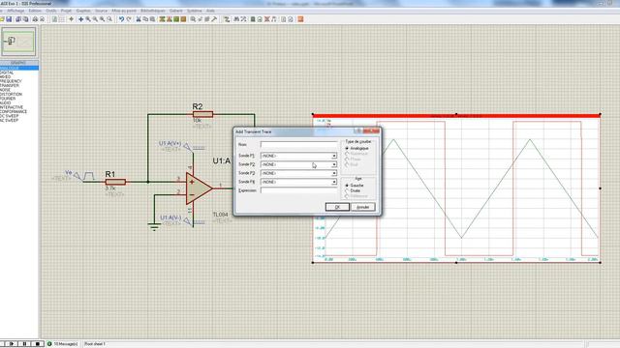Screen dimensions: 620x348
Task: Click the blue cross center-view icon
Action: tap(80, 19)
